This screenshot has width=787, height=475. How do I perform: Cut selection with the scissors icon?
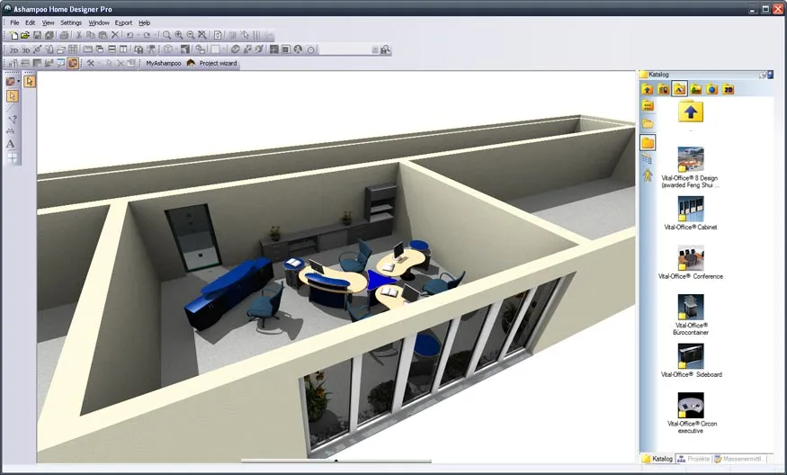tap(79, 35)
